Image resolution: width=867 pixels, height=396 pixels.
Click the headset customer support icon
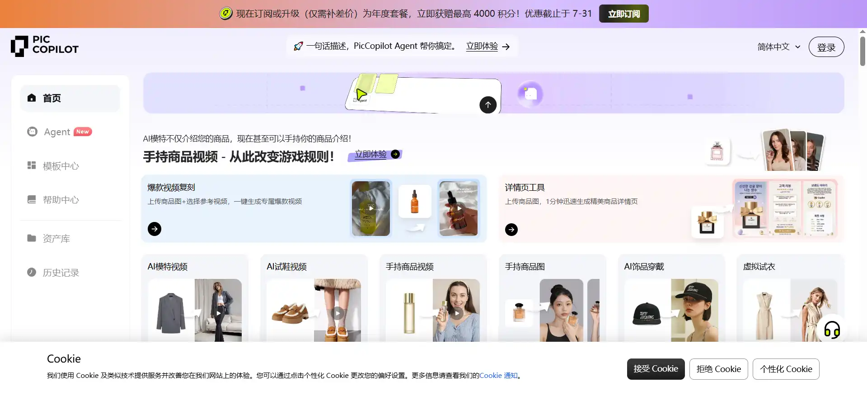[832, 330]
